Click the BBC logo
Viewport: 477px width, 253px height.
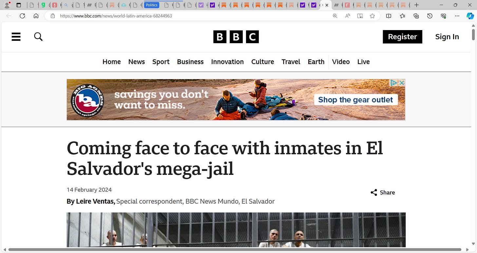236,37
